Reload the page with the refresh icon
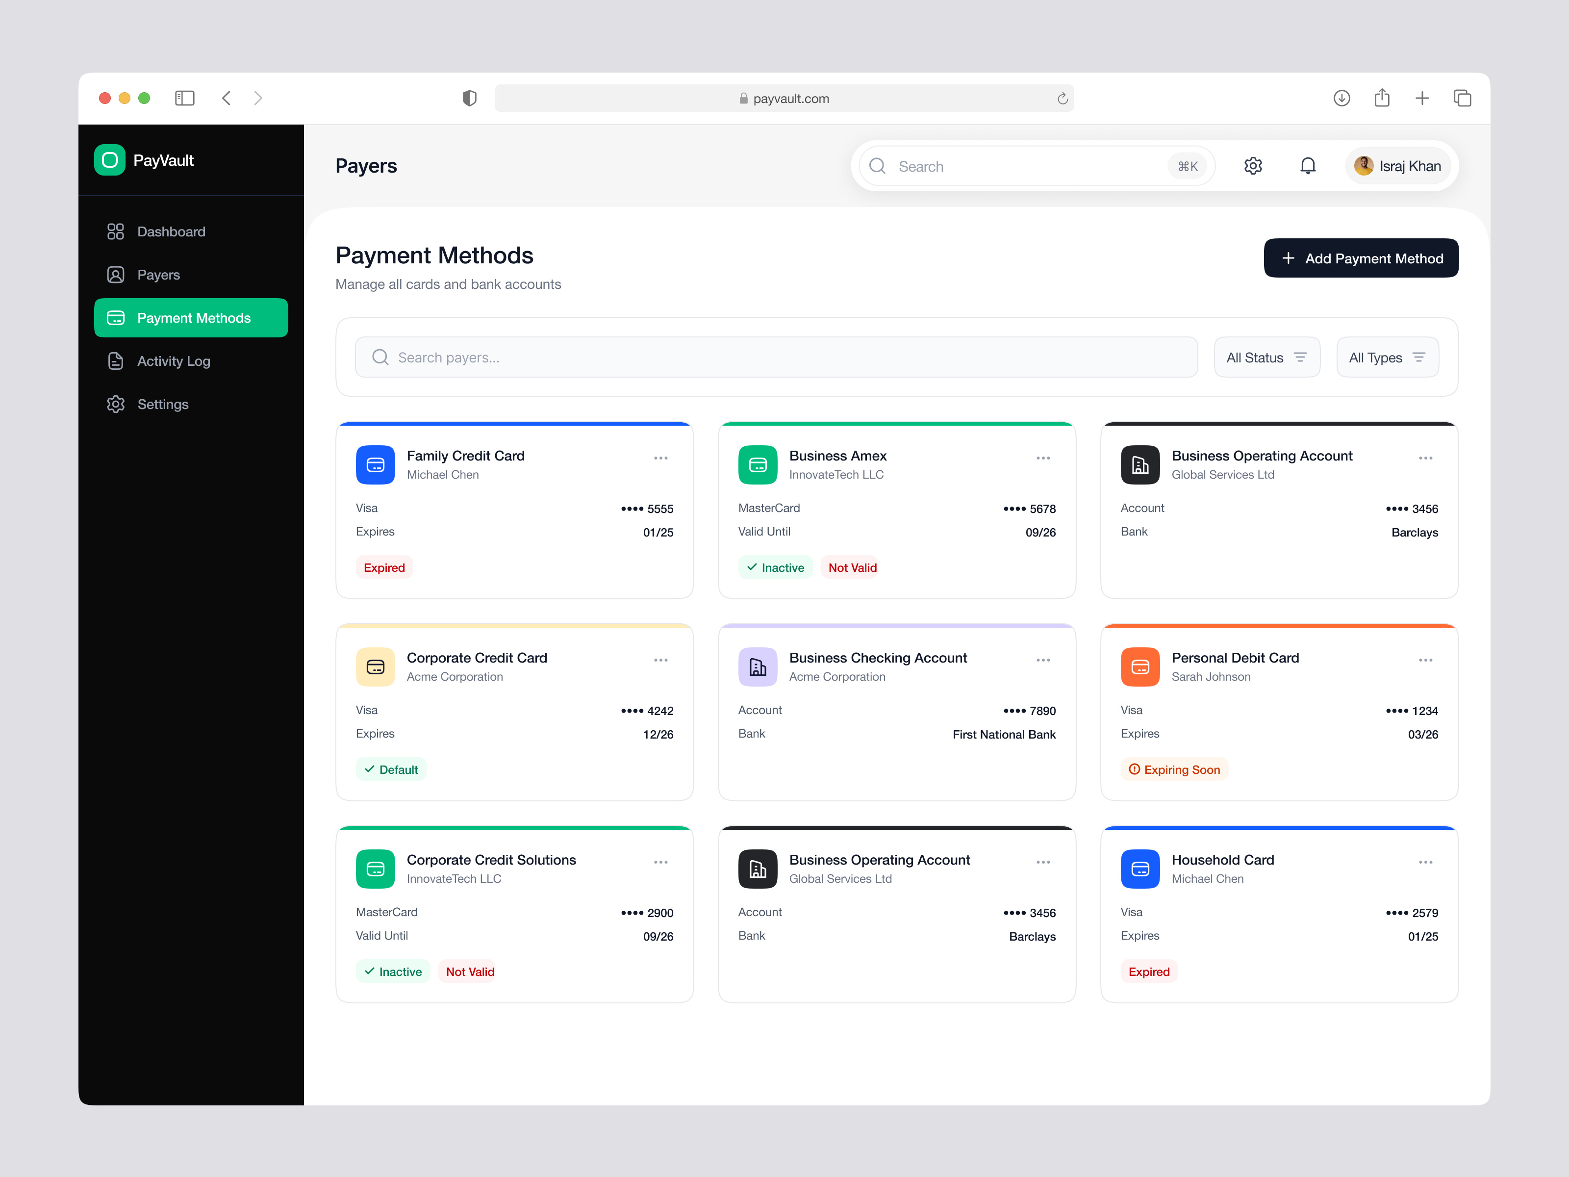This screenshot has width=1569, height=1177. coord(1062,99)
